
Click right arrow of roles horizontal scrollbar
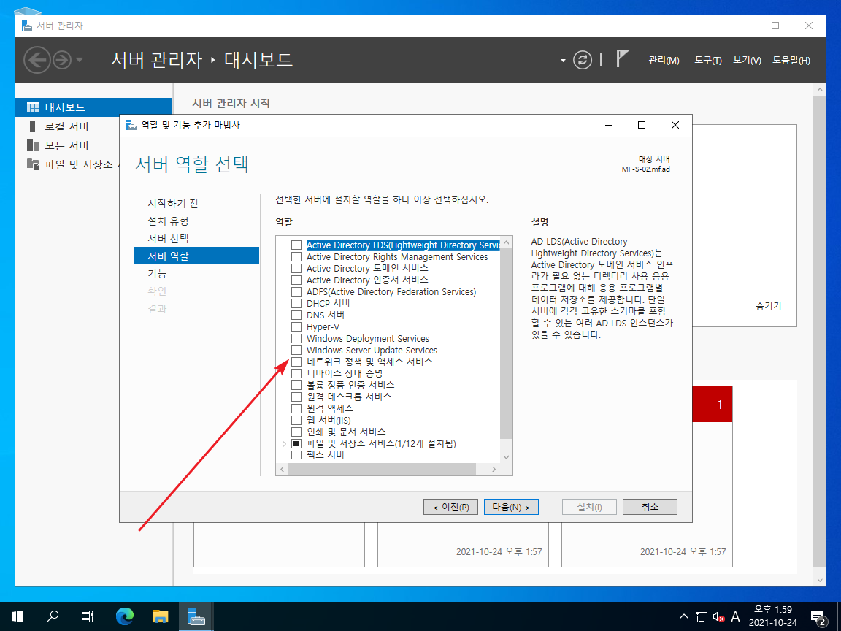494,469
